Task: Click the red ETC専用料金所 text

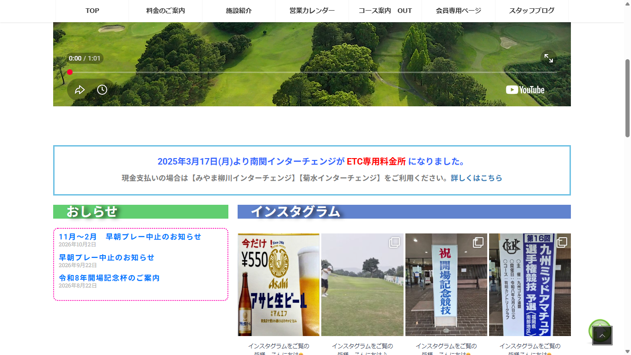Action: pyautogui.click(x=376, y=162)
